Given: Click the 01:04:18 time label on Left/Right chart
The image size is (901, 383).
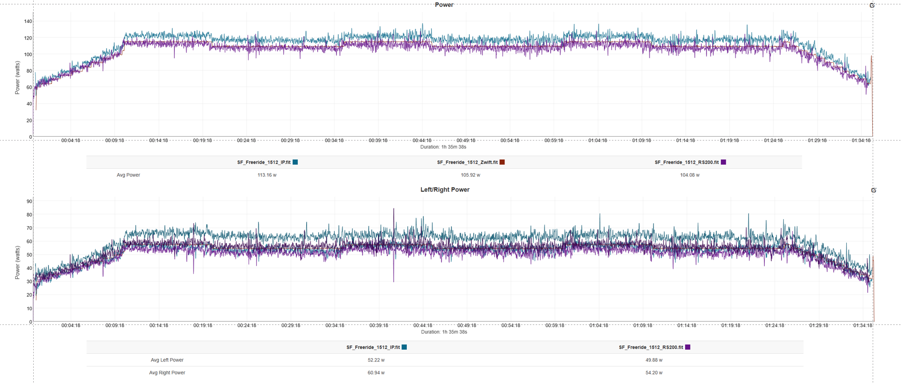Looking at the screenshot, I should point(598,325).
